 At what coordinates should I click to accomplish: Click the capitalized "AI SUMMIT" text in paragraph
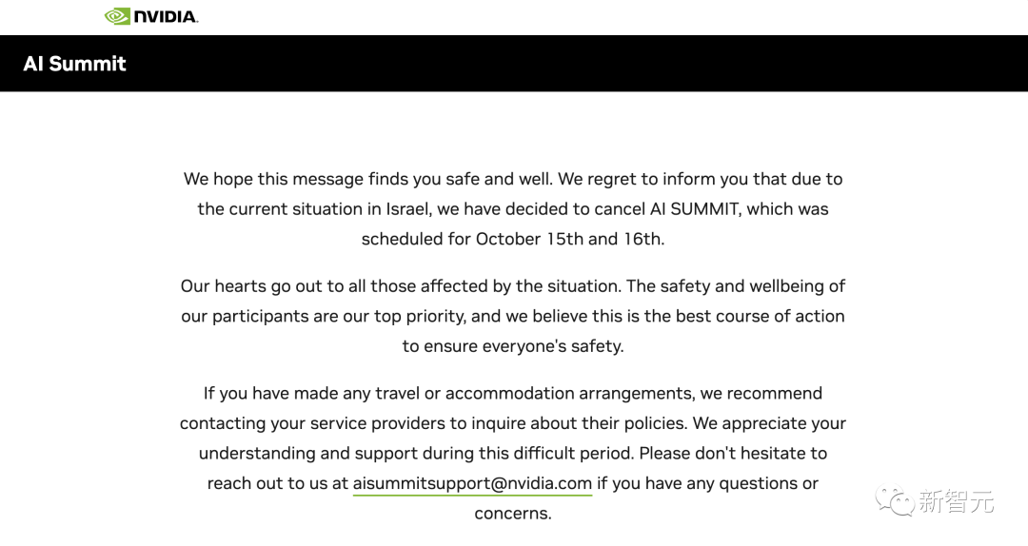click(x=693, y=208)
